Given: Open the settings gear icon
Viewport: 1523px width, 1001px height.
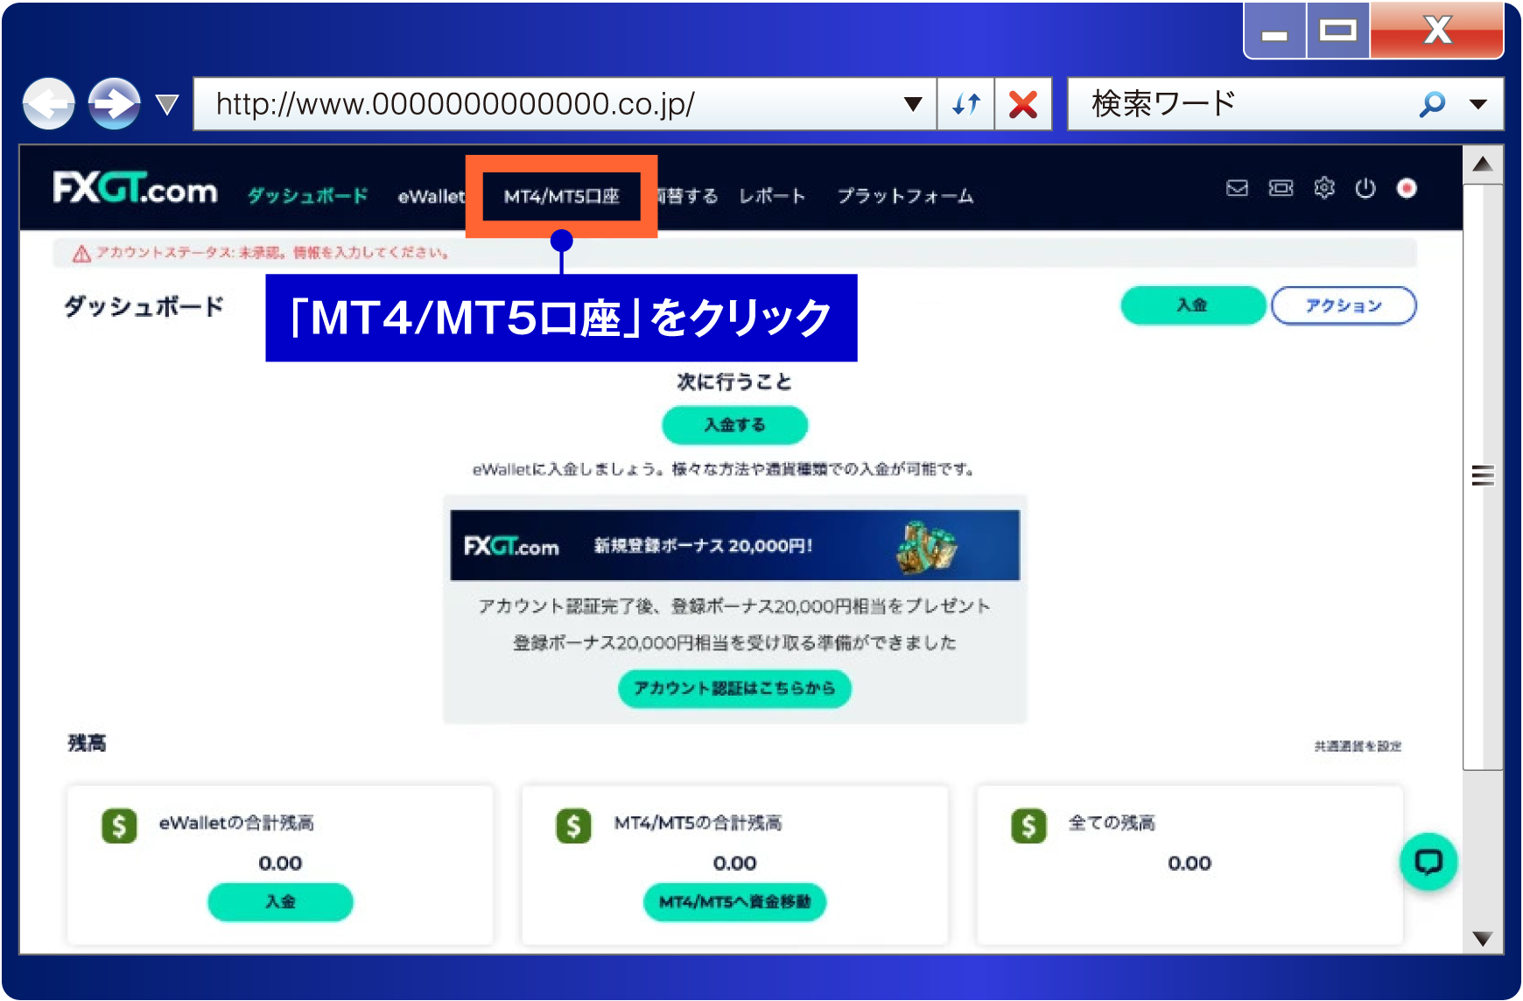Looking at the screenshot, I should [1324, 188].
